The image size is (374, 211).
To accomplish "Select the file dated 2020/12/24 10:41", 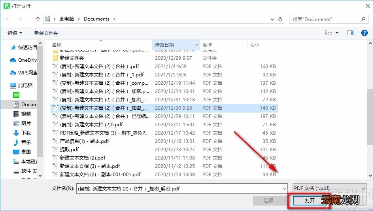I will pyautogui.click(x=164, y=91).
